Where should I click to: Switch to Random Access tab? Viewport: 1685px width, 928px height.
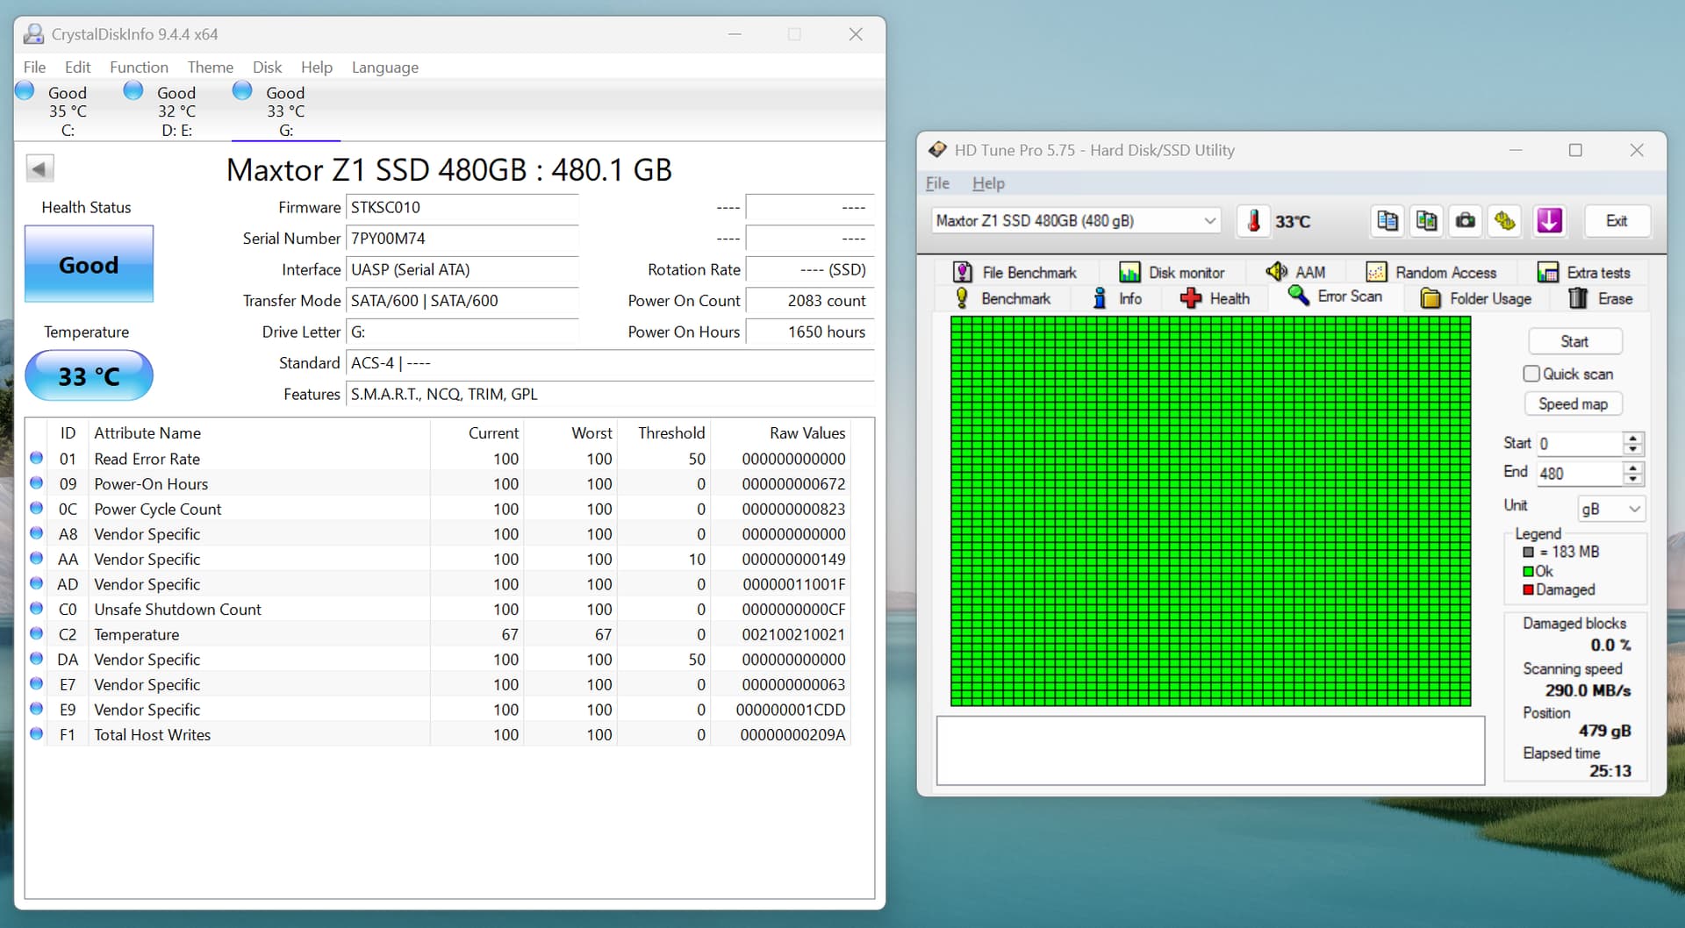click(1431, 272)
